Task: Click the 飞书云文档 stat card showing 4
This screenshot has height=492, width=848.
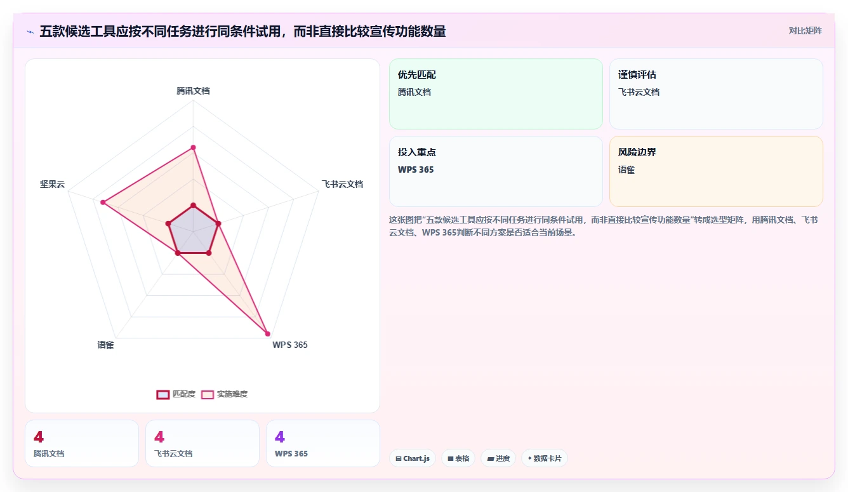Action: click(202, 443)
